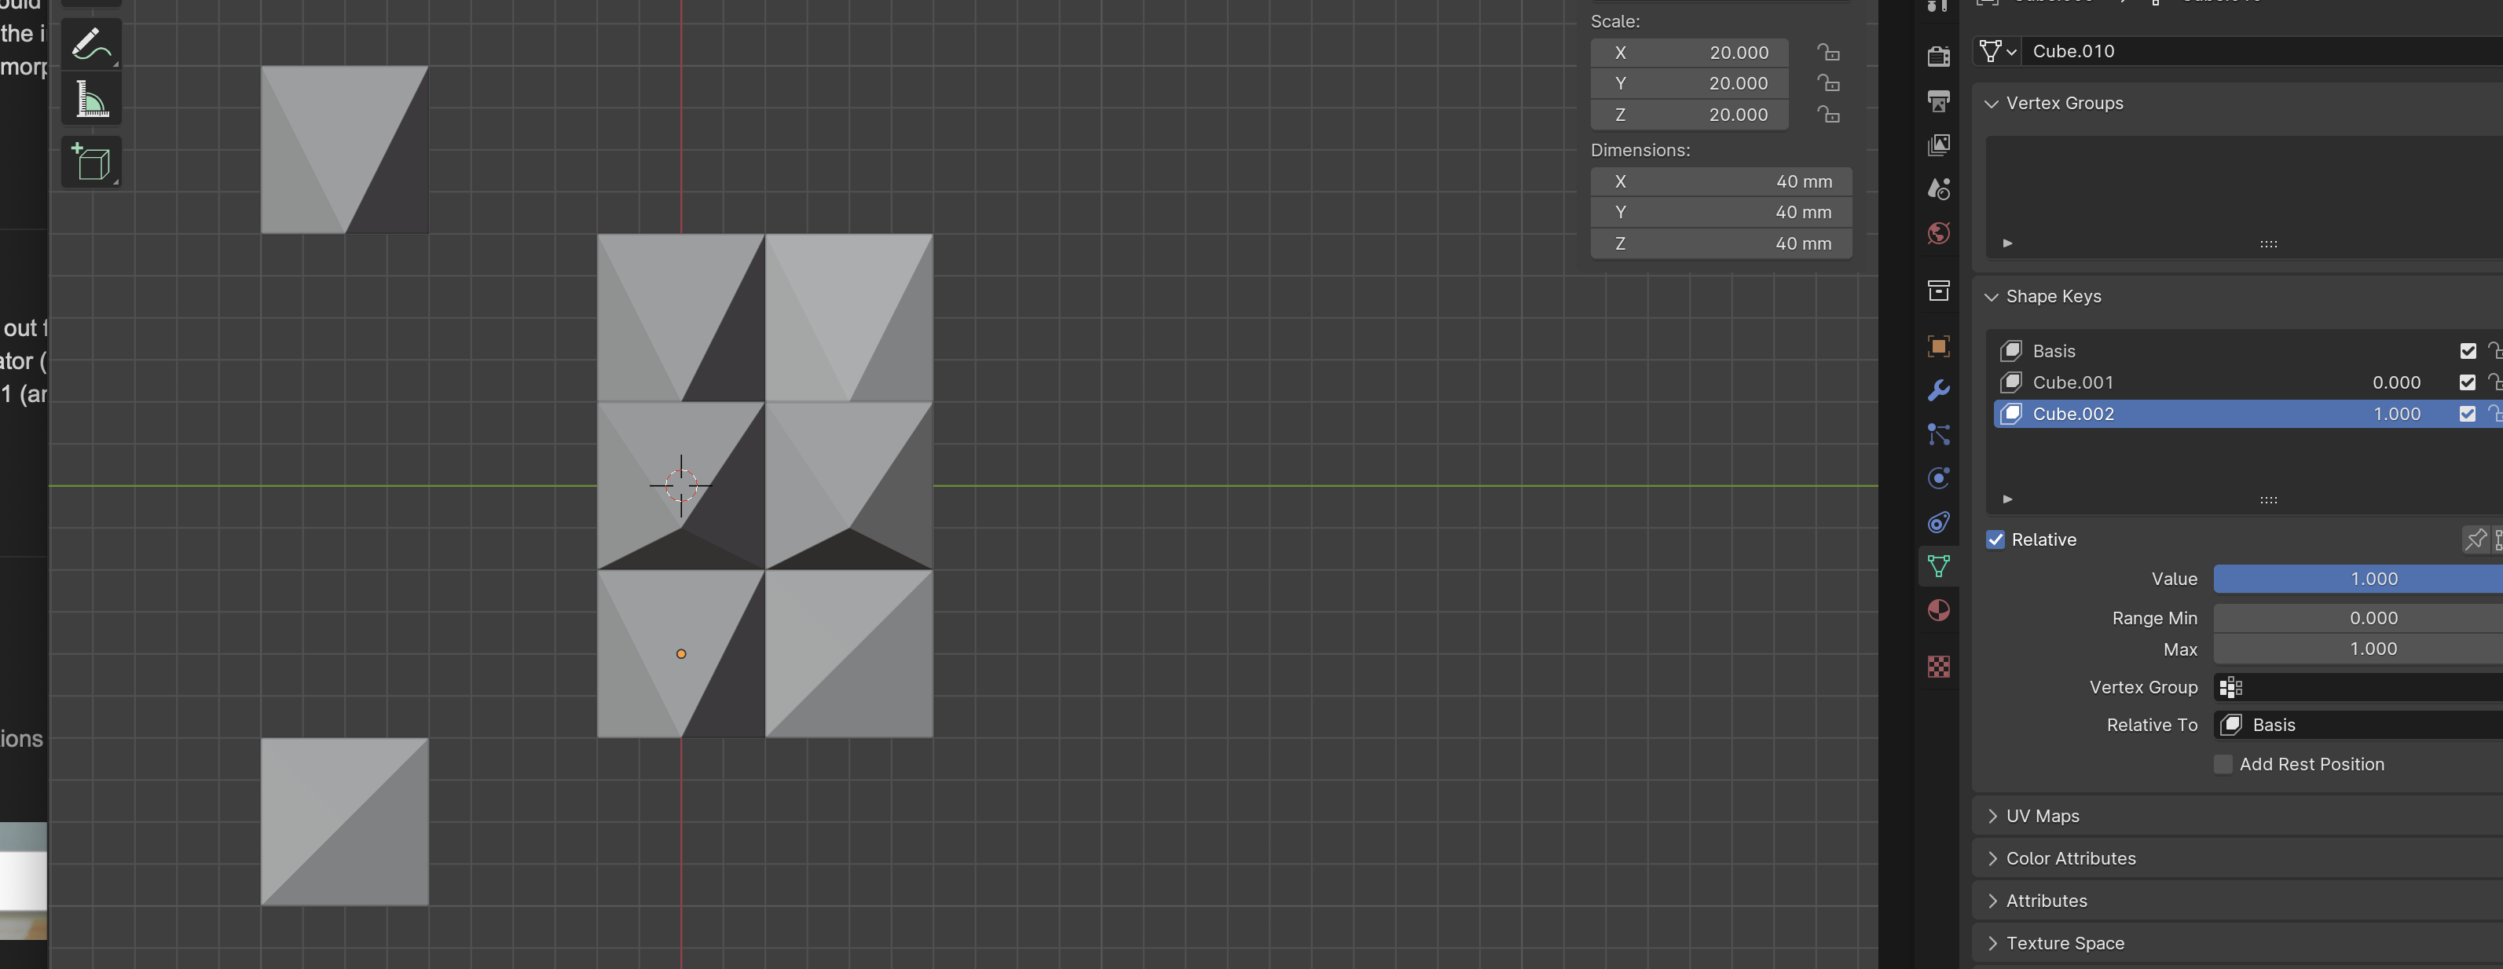The height and width of the screenshot is (969, 2503).
Task: Open World properties tab
Action: coord(1938,233)
